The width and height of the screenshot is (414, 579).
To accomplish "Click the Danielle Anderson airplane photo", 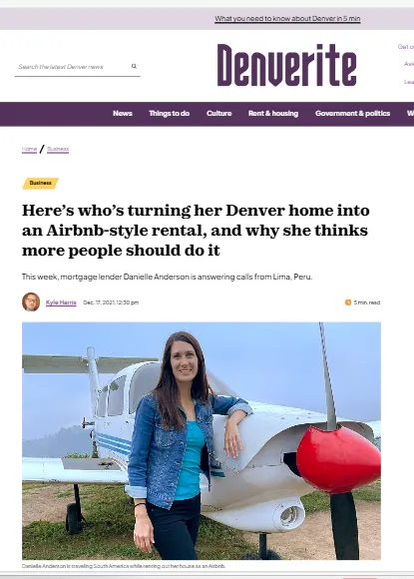I will coord(202,441).
